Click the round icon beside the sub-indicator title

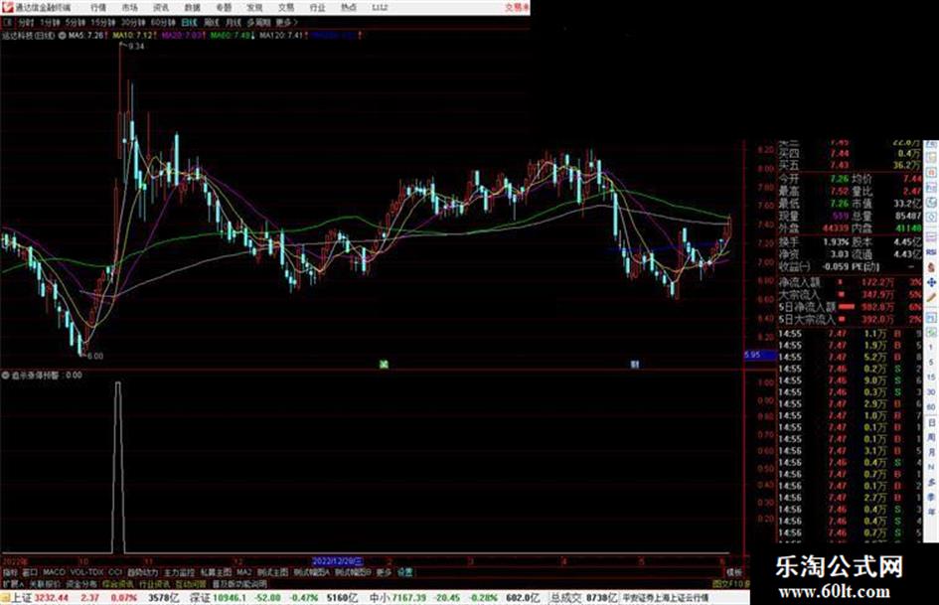[6, 375]
